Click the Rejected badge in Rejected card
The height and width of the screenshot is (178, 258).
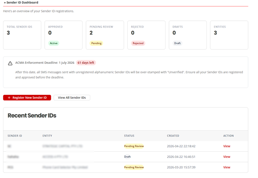(x=138, y=43)
